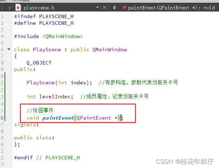This screenshot has width=219, height=168.
Task: Click the public slots: line
Action: point(34,138)
